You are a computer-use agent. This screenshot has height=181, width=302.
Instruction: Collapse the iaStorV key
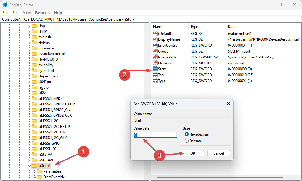(29, 166)
